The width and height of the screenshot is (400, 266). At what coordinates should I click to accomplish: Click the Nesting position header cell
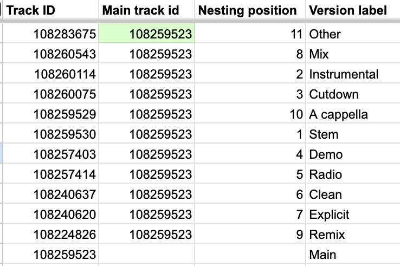(x=250, y=10)
